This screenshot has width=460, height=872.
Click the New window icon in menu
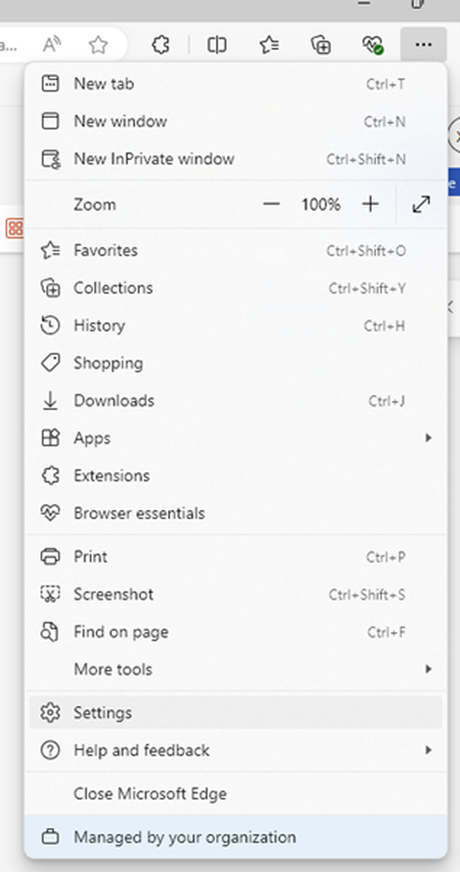coord(50,121)
